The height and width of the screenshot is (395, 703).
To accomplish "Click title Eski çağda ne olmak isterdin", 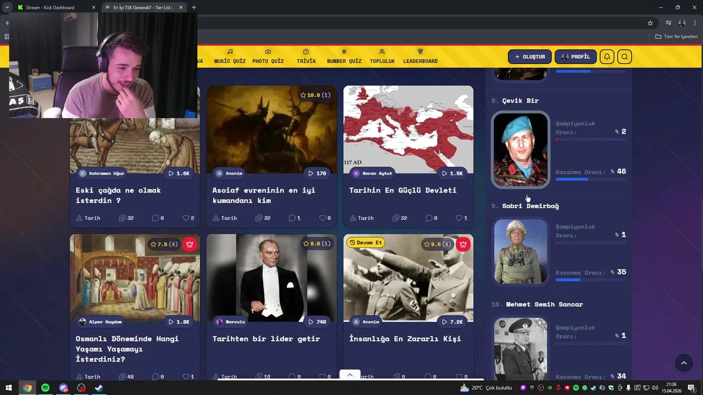I will click(118, 195).
